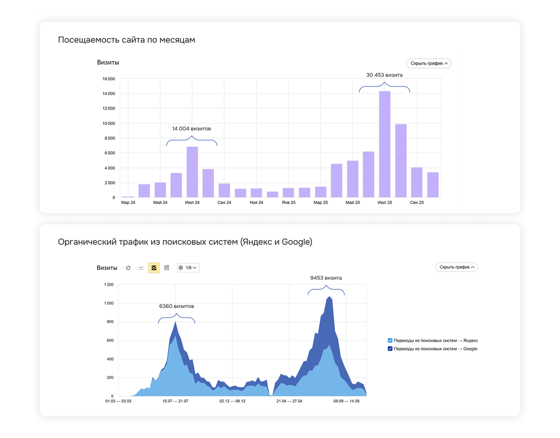Select the line chart view icon
The width and height of the screenshot is (560, 438).
click(x=141, y=268)
